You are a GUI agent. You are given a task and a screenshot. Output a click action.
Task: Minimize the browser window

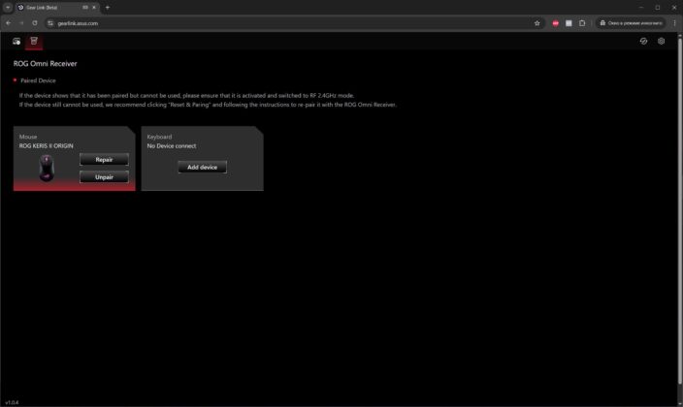[641, 8]
